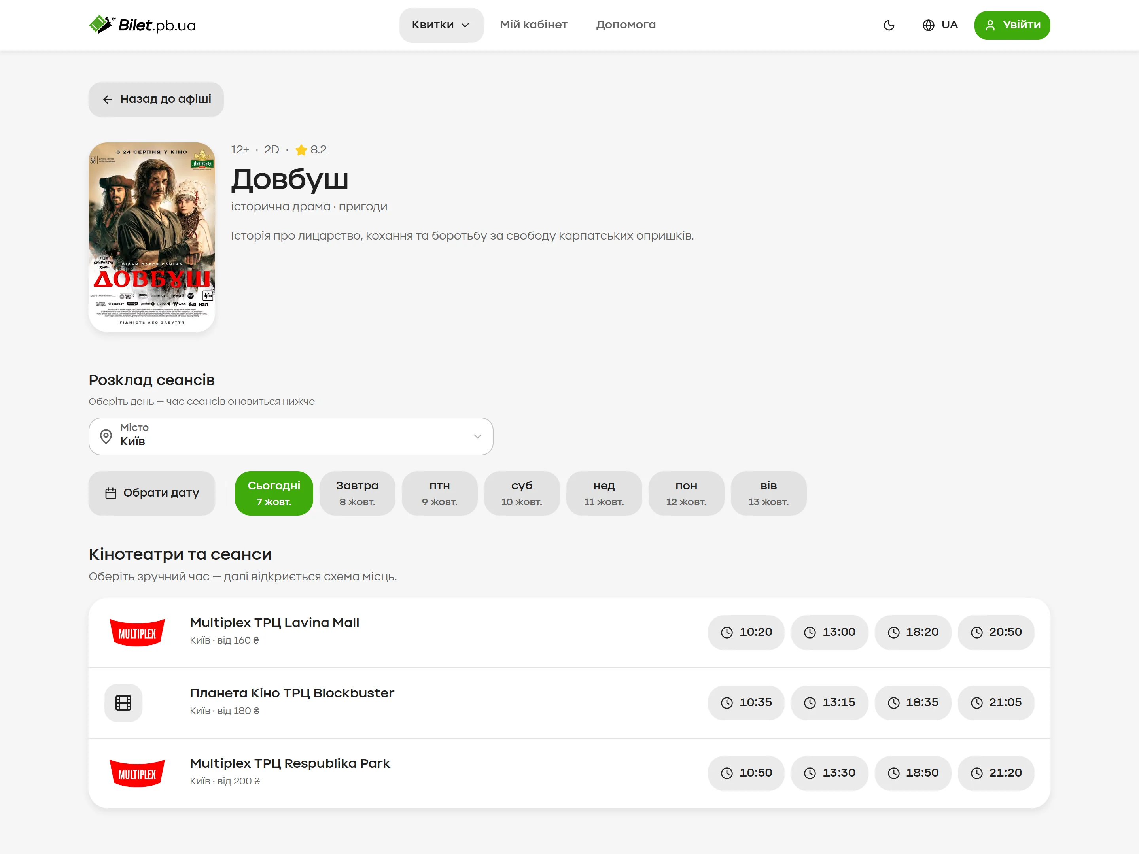Screen dimensions: 1139x854
Task: Pick 13:30 session at Respublika Park
Action: click(x=829, y=773)
